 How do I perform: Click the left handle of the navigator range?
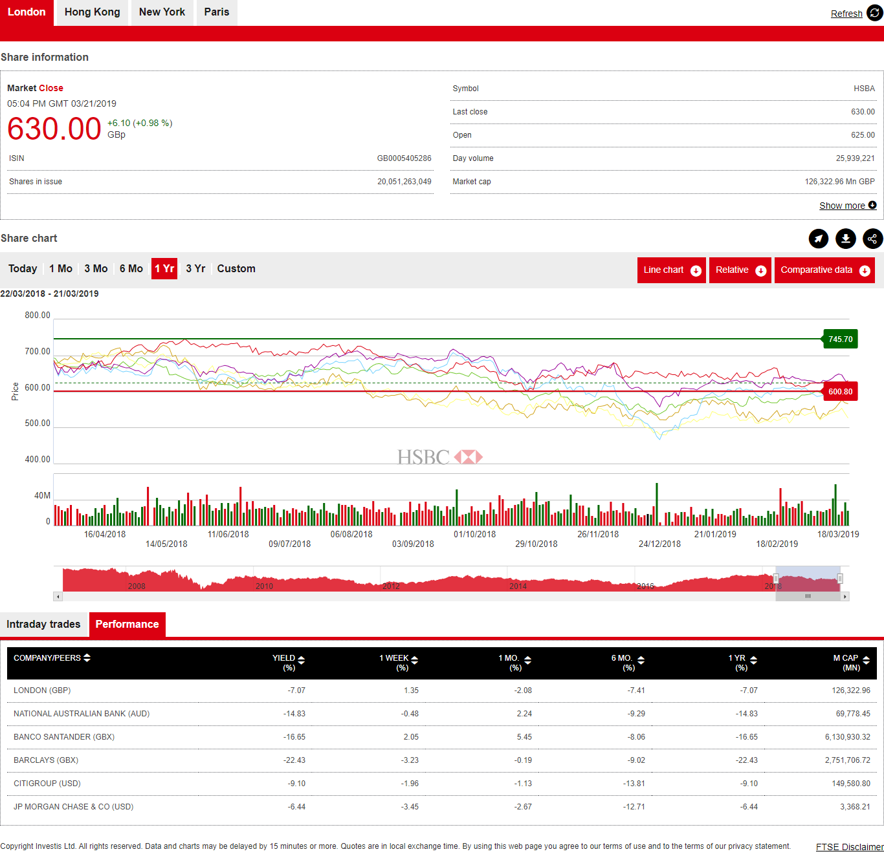pyautogui.click(x=776, y=579)
